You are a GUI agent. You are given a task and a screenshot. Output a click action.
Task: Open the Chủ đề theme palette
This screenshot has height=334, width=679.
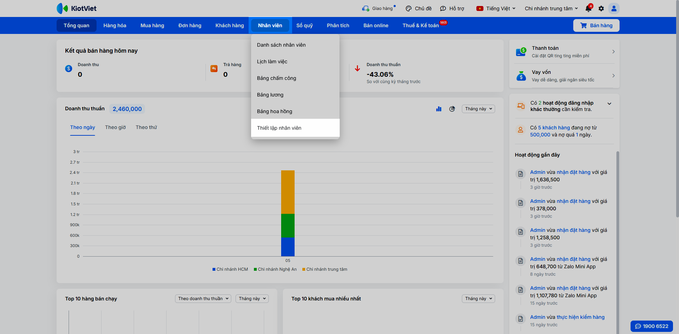(x=419, y=8)
